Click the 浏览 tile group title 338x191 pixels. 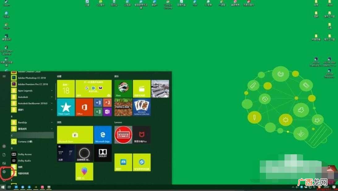[x=59, y=122]
